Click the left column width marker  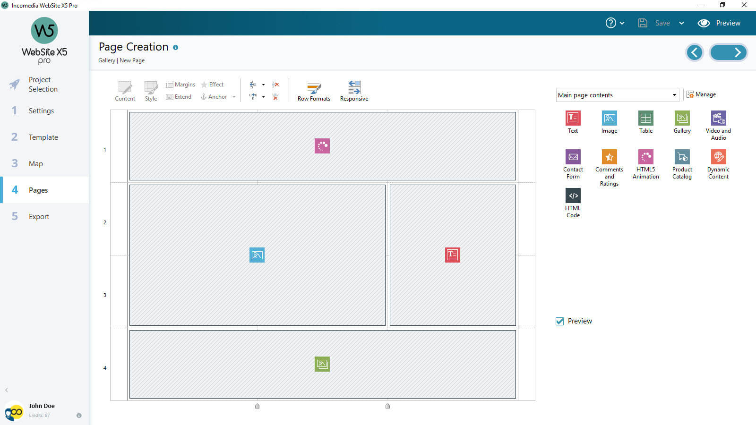[258, 406]
